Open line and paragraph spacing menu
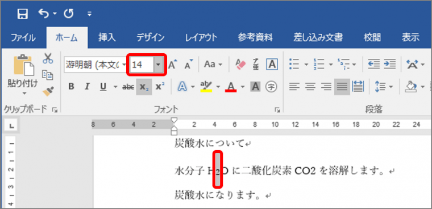 384,87
